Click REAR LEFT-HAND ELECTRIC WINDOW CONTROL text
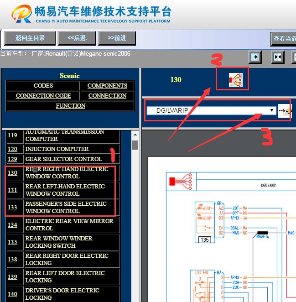The image size is (296, 302). (x=65, y=190)
